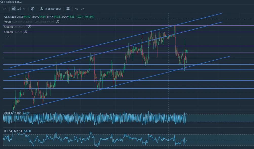Open the Индикаторы indicators menu
This screenshot has width=254, height=149.
coord(50,9)
